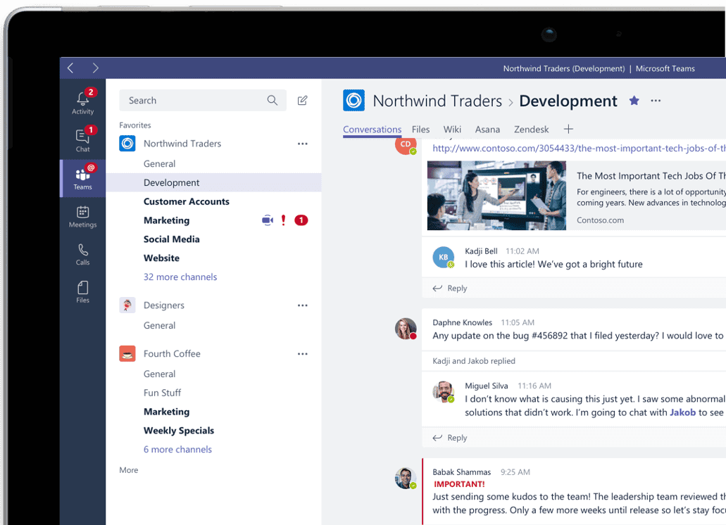Click Northwind Traders in the header breadcrumb
Screen dimensions: 726x525
click(x=437, y=101)
